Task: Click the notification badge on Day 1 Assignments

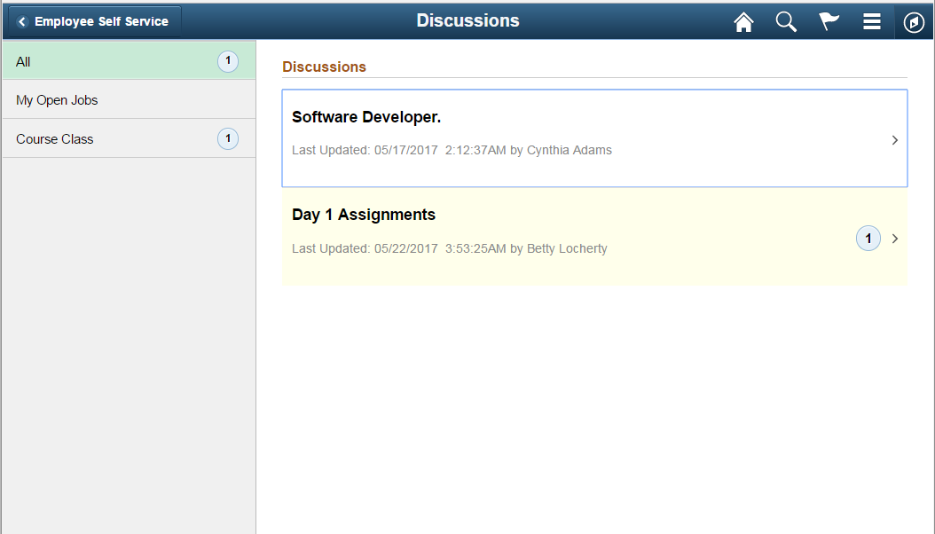Action: [x=868, y=238]
